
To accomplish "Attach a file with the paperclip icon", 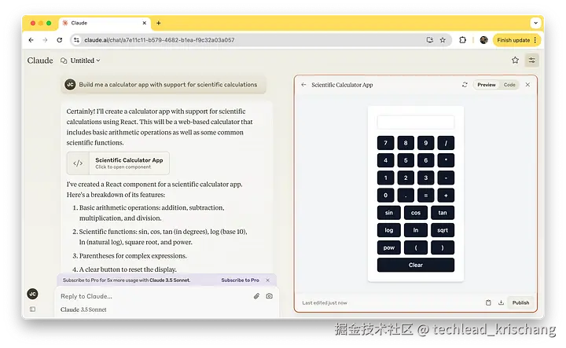I will (256, 296).
